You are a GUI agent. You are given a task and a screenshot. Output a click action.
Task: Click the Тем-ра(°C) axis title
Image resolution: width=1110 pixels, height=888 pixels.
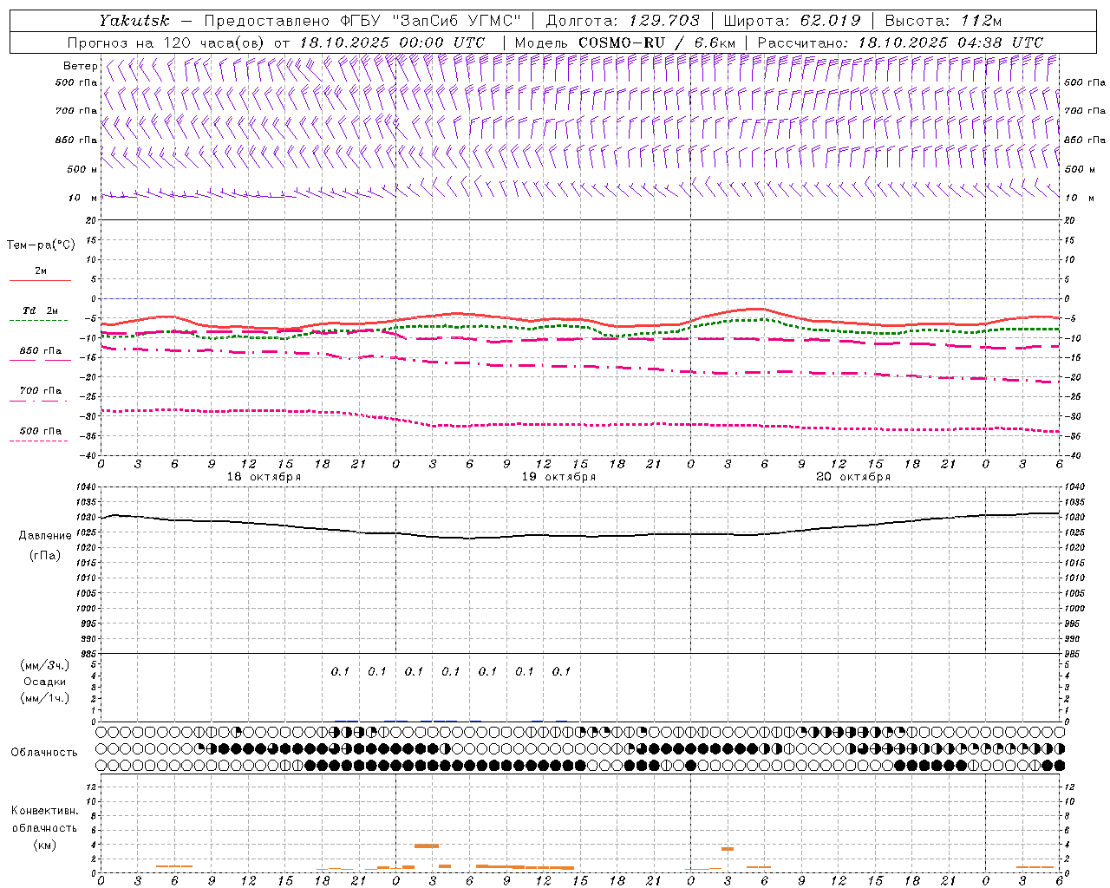pos(41,245)
